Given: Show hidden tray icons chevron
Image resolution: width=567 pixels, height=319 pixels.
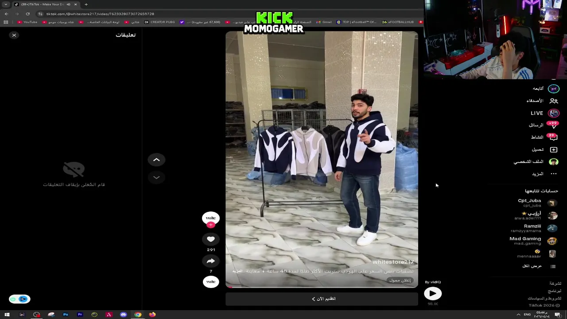Looking at the screenshot, I should tap(518, 315).
